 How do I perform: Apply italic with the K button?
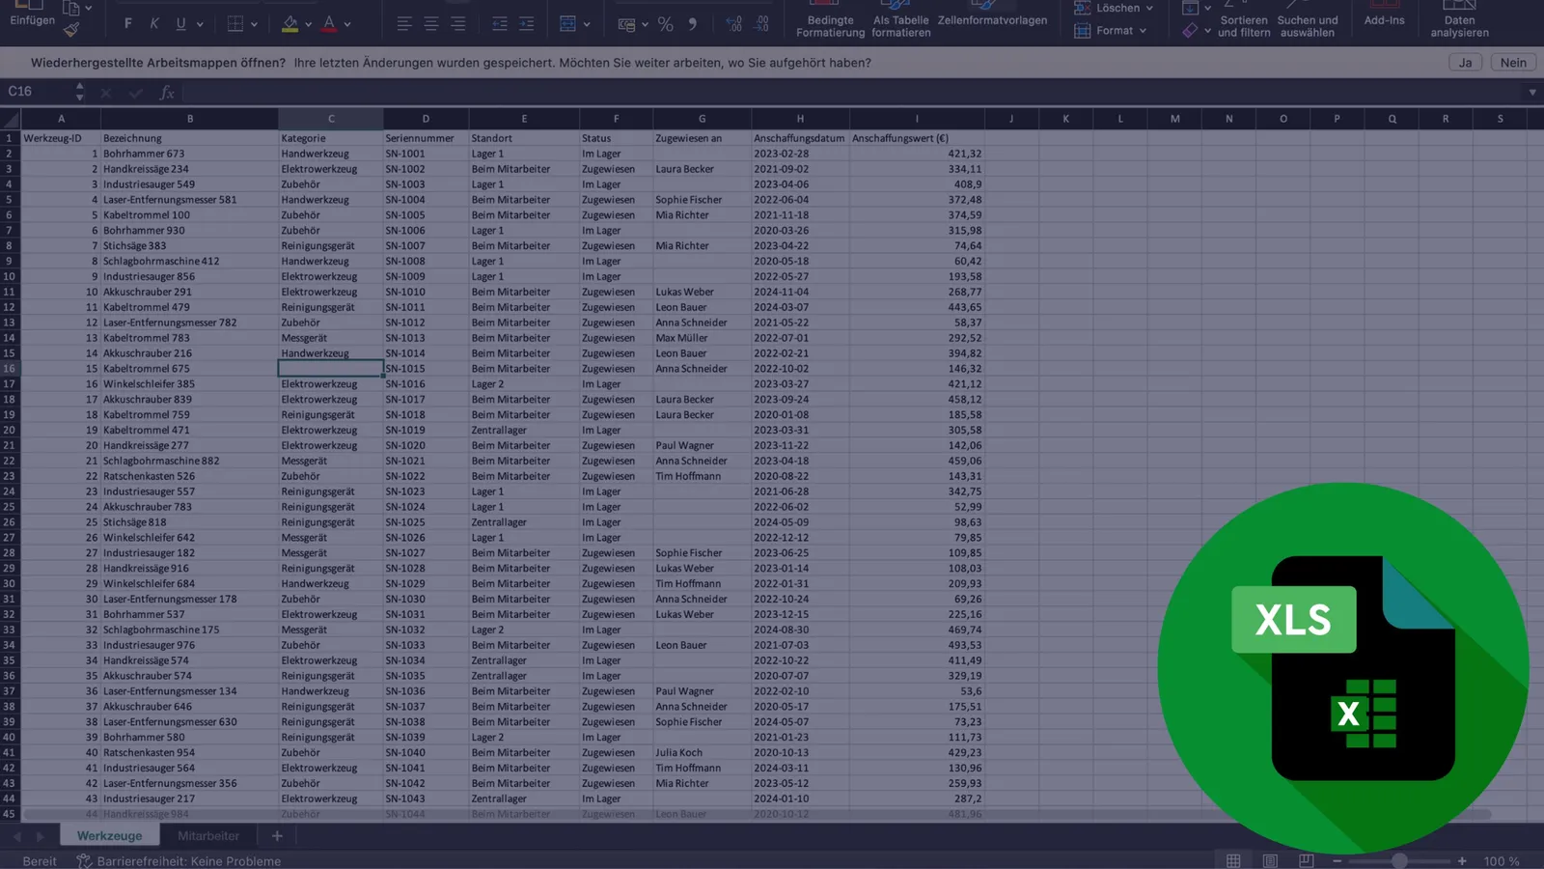[x=154, y=23]
